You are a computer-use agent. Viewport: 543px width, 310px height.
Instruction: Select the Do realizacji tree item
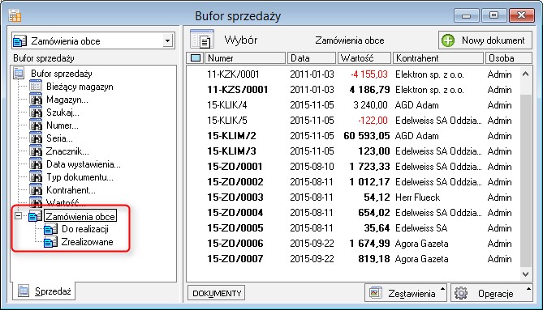pyautogui.click(x=85, y=229)
